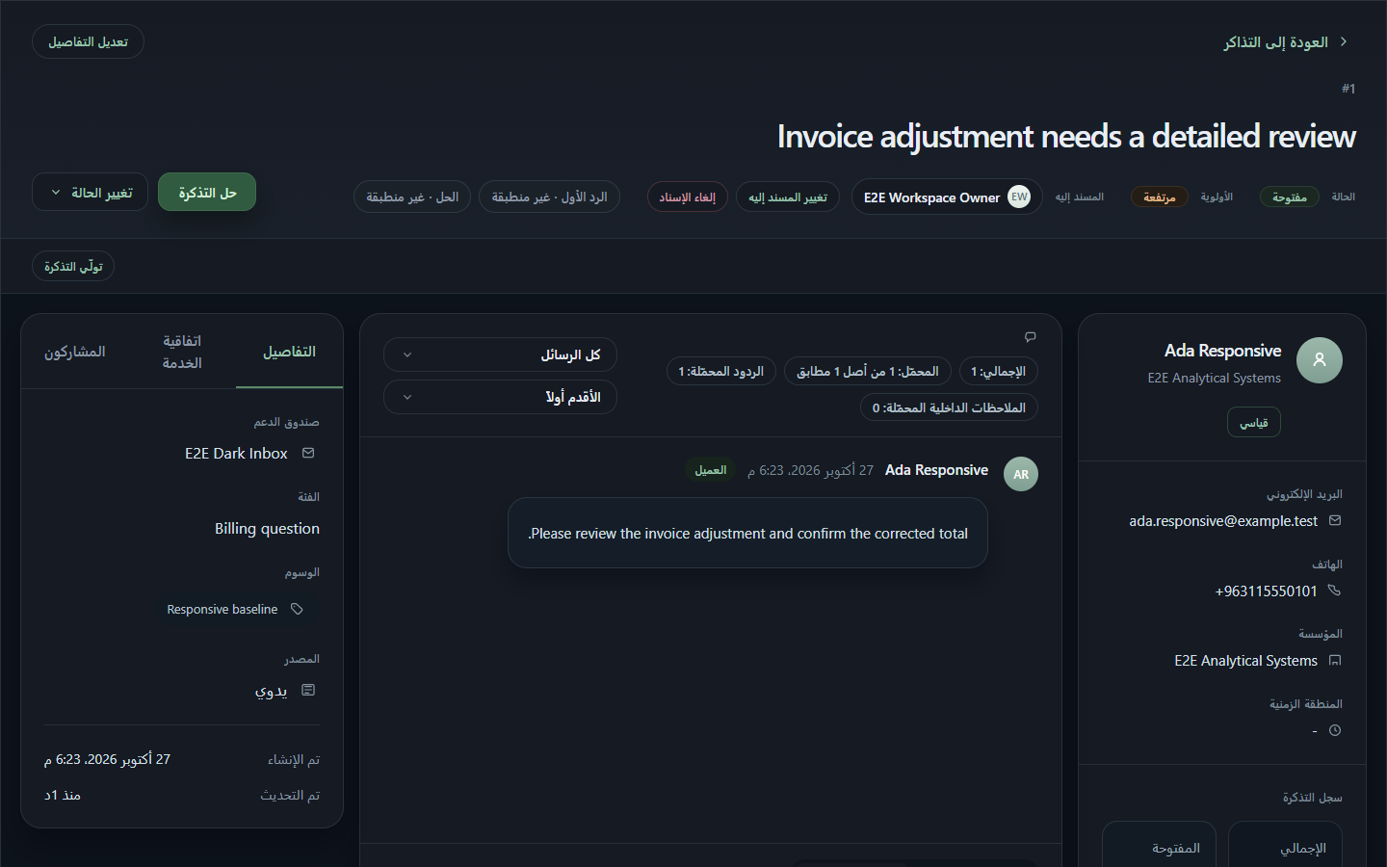Screen dimensions: 1387x867
Task: Click the message bubble about invoice adjustment
Action: [x=747, y=533]
